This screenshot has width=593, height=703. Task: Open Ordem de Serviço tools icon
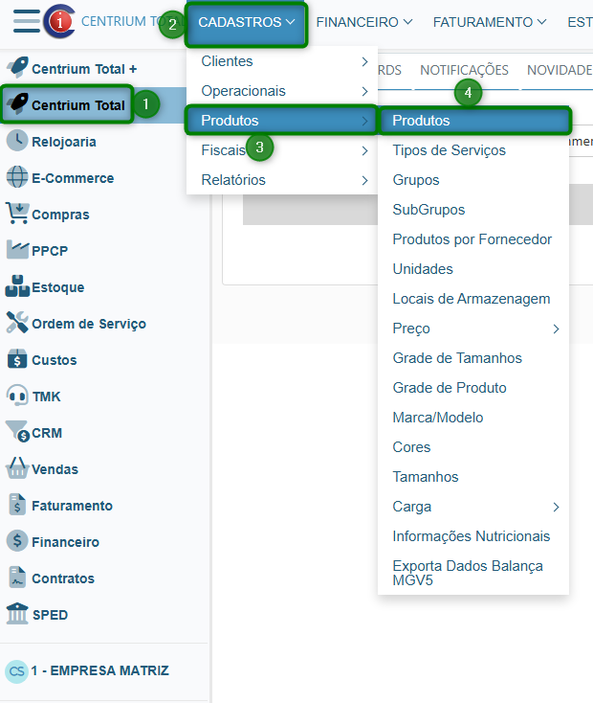pos(16,323)
